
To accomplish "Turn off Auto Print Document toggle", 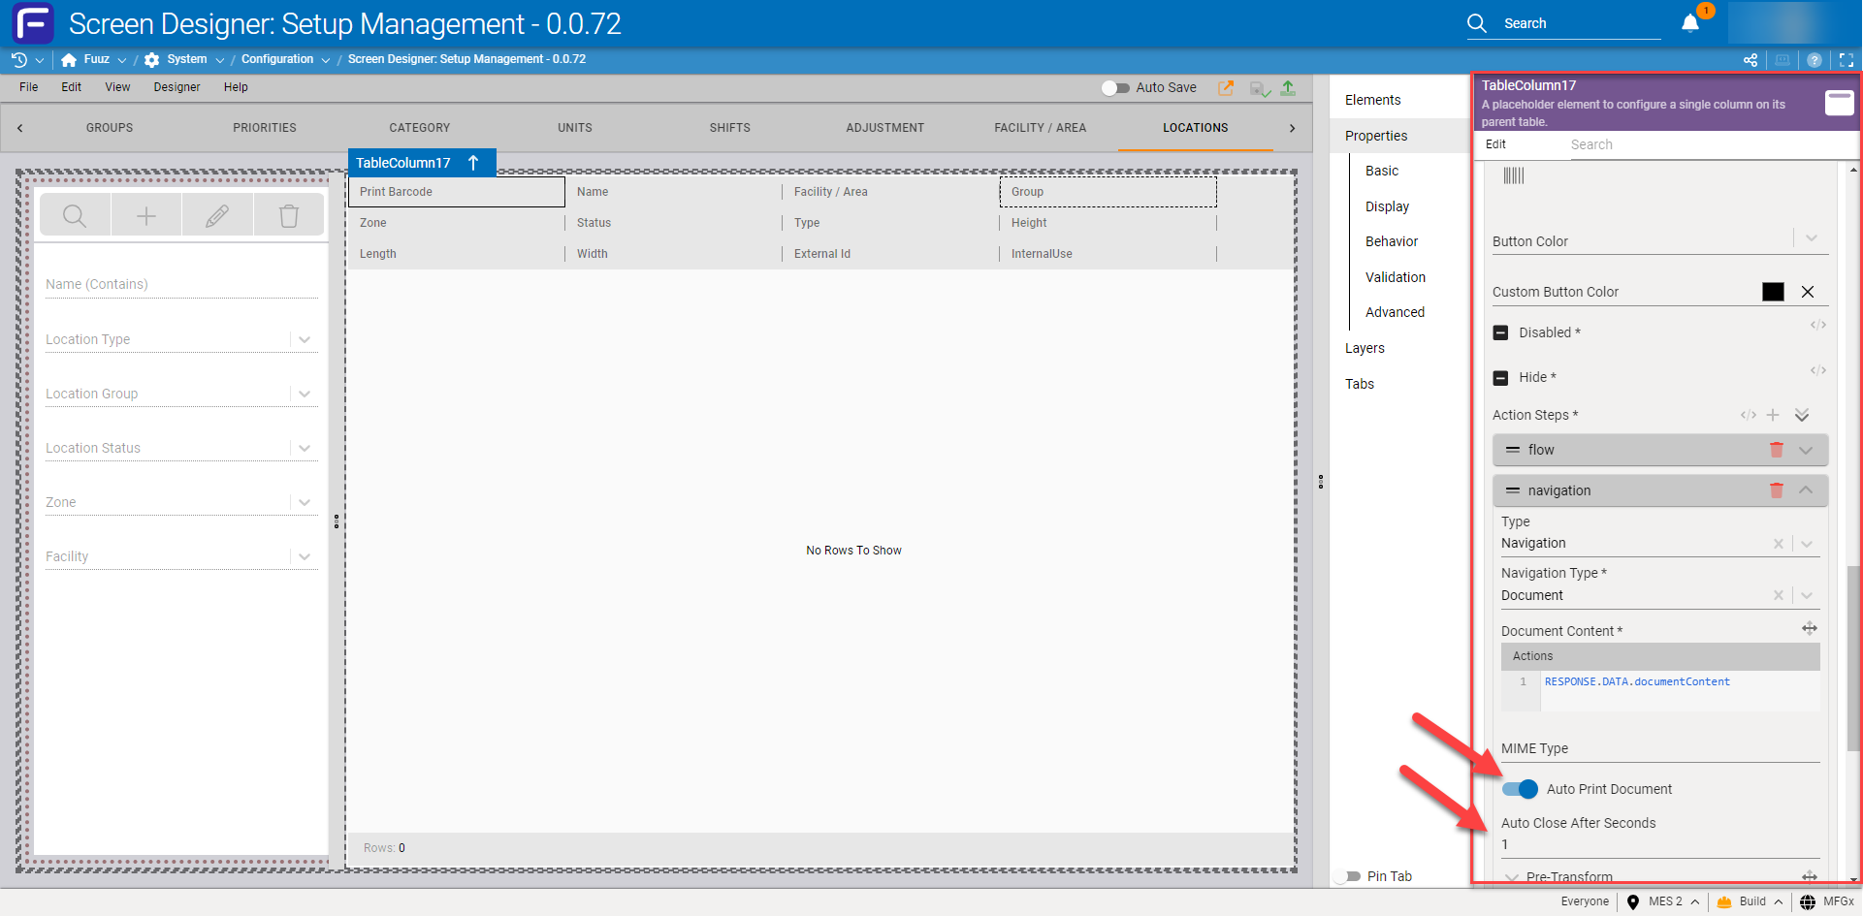I will point(1520,789).
